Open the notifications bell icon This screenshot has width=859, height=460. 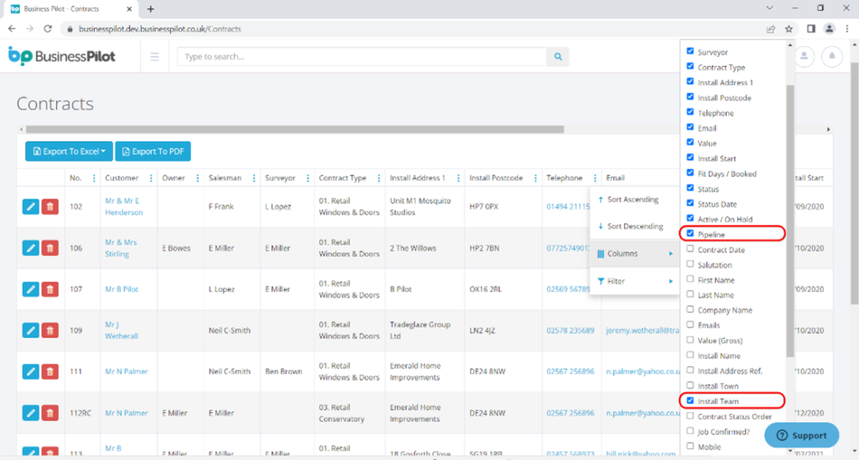[x=831, y=57]
